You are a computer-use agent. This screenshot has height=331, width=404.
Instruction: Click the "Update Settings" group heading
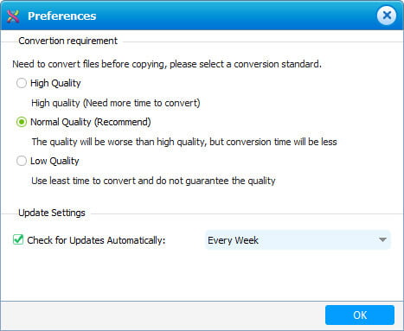[x=52, y=213]
